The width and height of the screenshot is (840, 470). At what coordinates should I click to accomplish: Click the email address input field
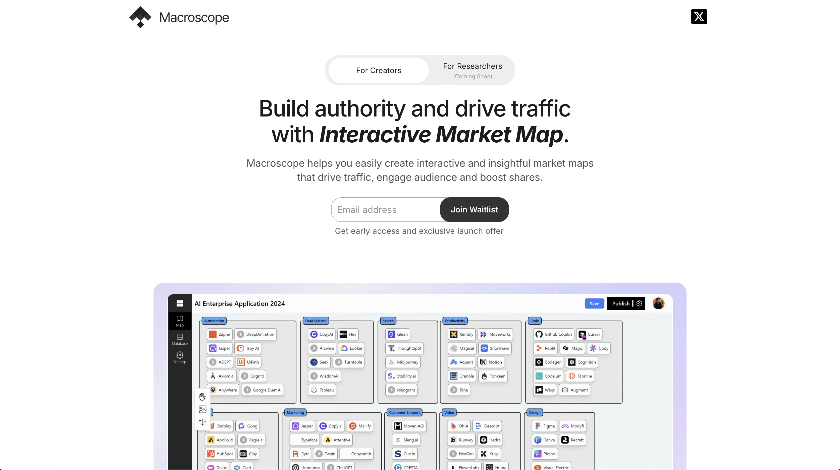[x=385, y=209]
